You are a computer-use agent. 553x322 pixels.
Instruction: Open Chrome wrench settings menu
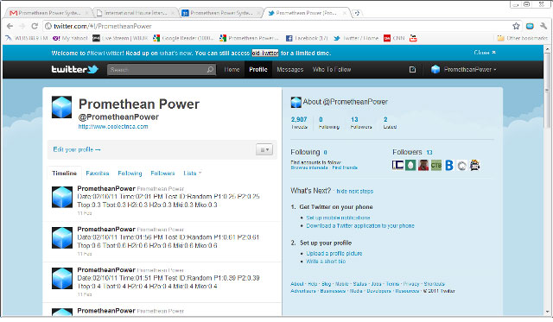[543, 26]
